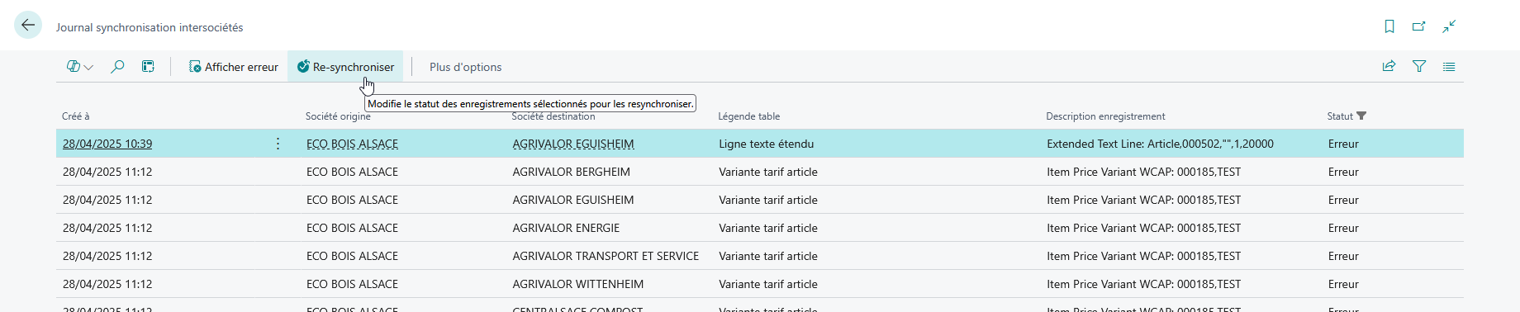Viewport: 1520px width, 312px height.
Task: Click Erreur status in the highlighted first row
Action: pyautogui.click(x=1343, y=144)
